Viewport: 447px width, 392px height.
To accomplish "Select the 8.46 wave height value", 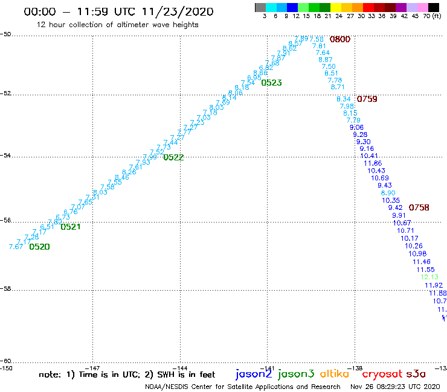I will 122,178.
